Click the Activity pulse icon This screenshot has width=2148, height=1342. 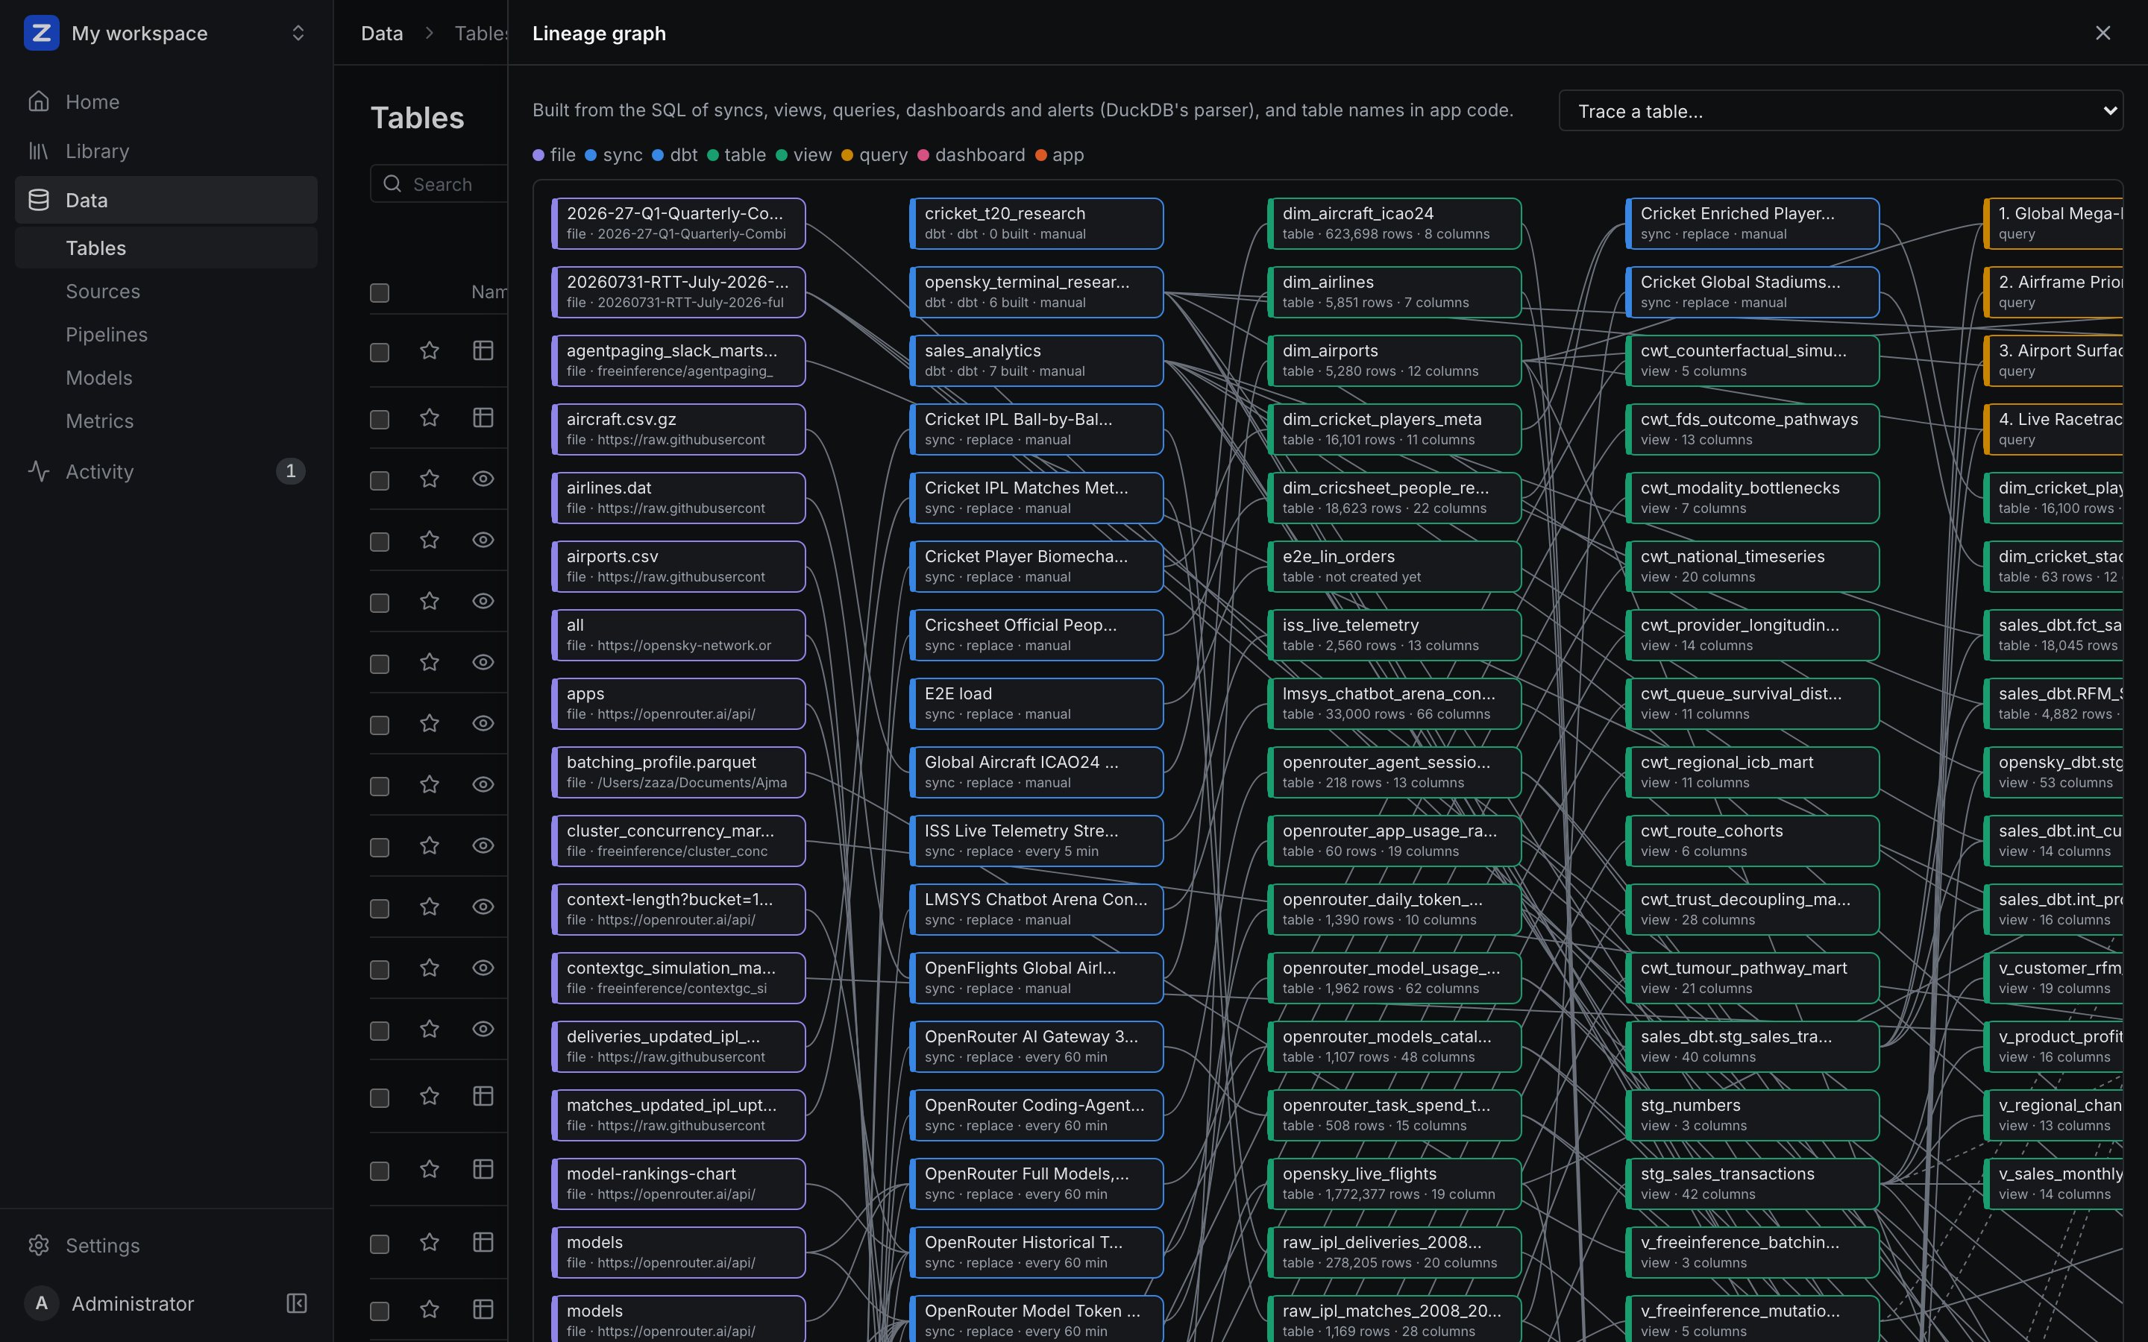(38, 471)
